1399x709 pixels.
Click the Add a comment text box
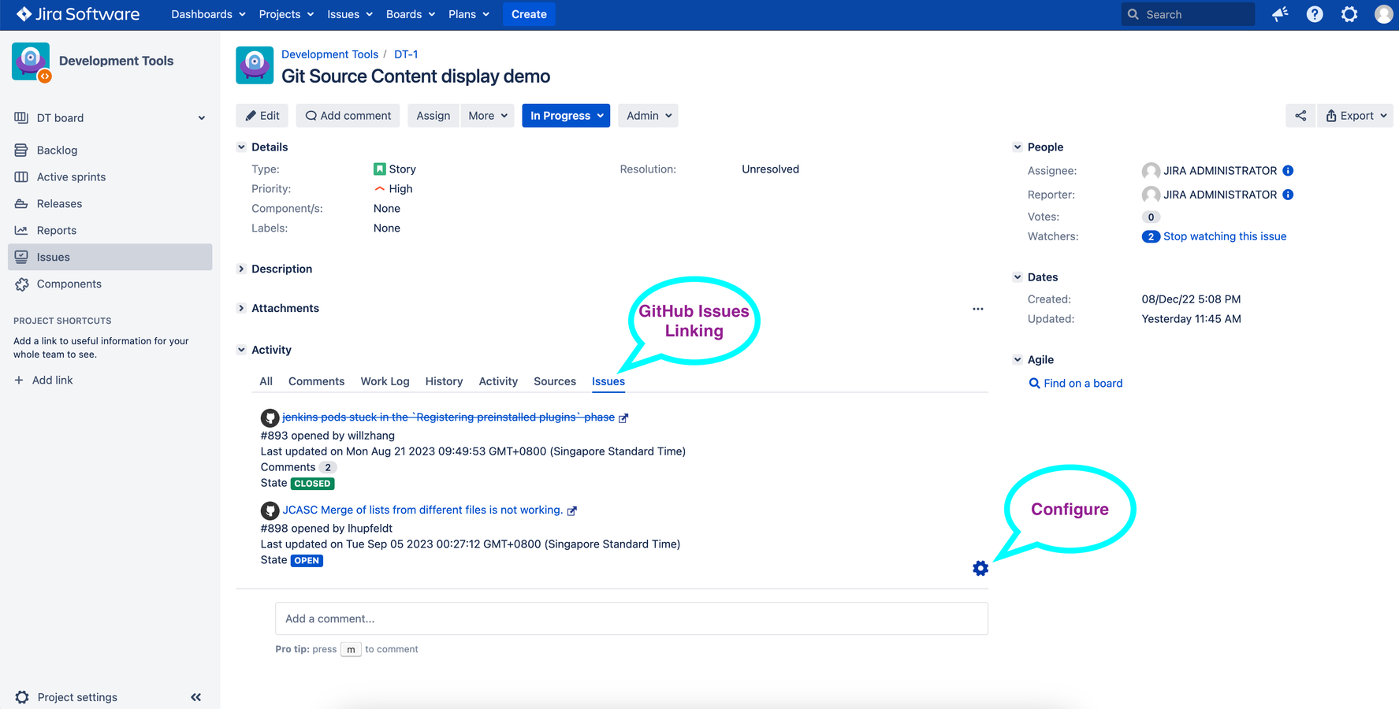(631, 618)
